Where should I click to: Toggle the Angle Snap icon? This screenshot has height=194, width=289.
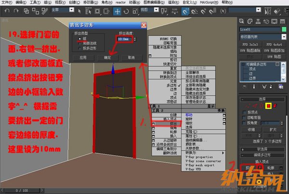194,12
